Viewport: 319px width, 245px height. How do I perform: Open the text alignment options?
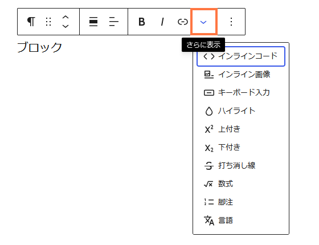click(113, 22)
